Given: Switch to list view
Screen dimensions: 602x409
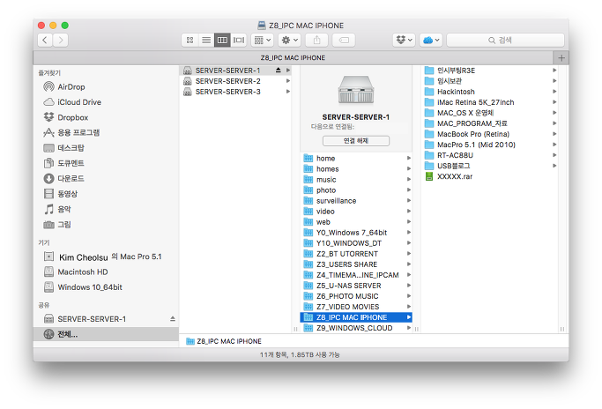Looking at the screenshot, I should pyautogui.click(x=206, y=40).
